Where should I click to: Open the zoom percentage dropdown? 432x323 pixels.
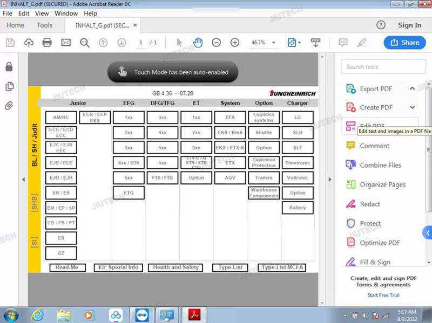pos(274,43)
